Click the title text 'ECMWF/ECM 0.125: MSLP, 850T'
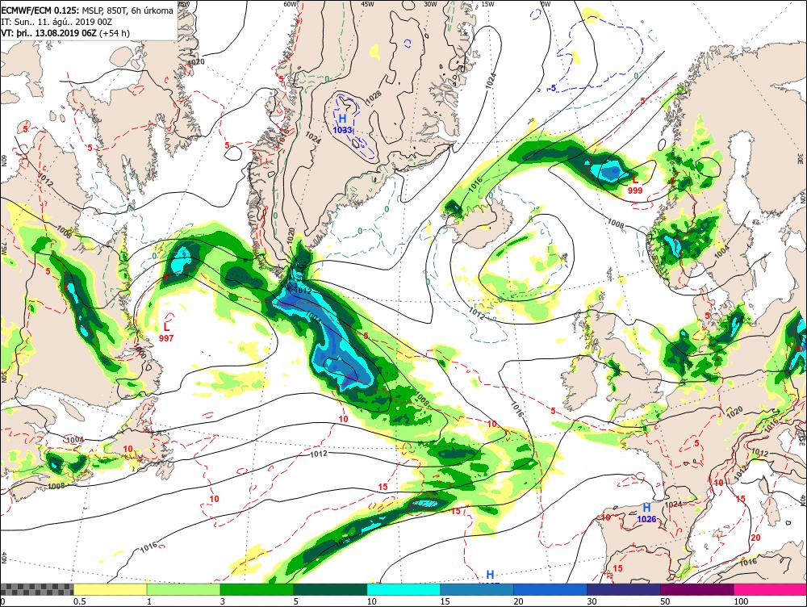 65,10
